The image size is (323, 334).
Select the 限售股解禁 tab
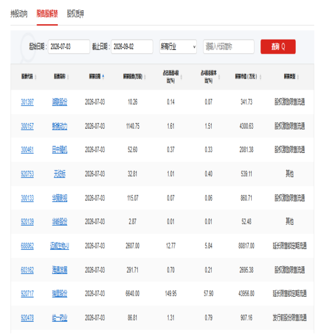tap(47, 14)
